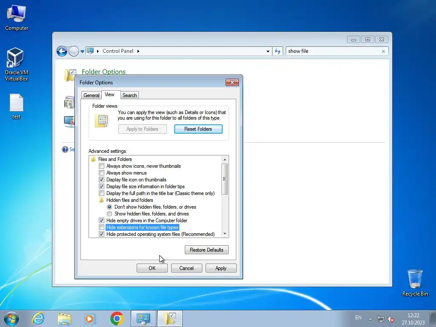
Task: Click the advanced settings scrollbar thumb
Action: (x=225, y=179)
